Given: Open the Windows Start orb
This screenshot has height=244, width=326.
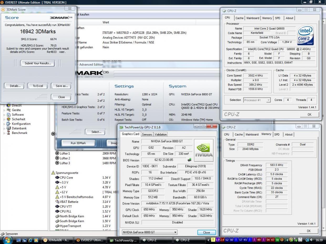Looking at the screenshot, I should 7,240.
